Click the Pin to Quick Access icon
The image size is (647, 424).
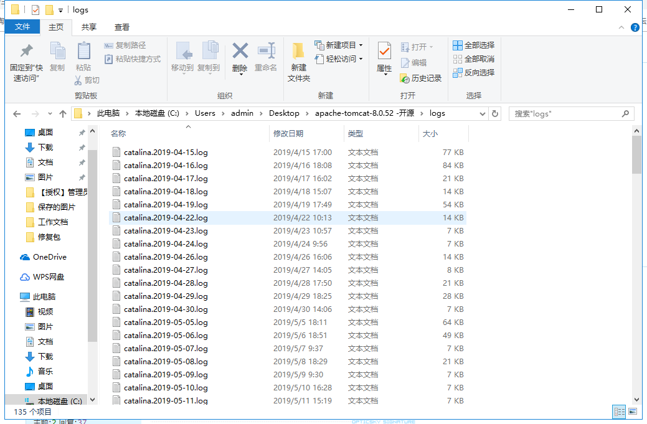click(x=26, y=50)
